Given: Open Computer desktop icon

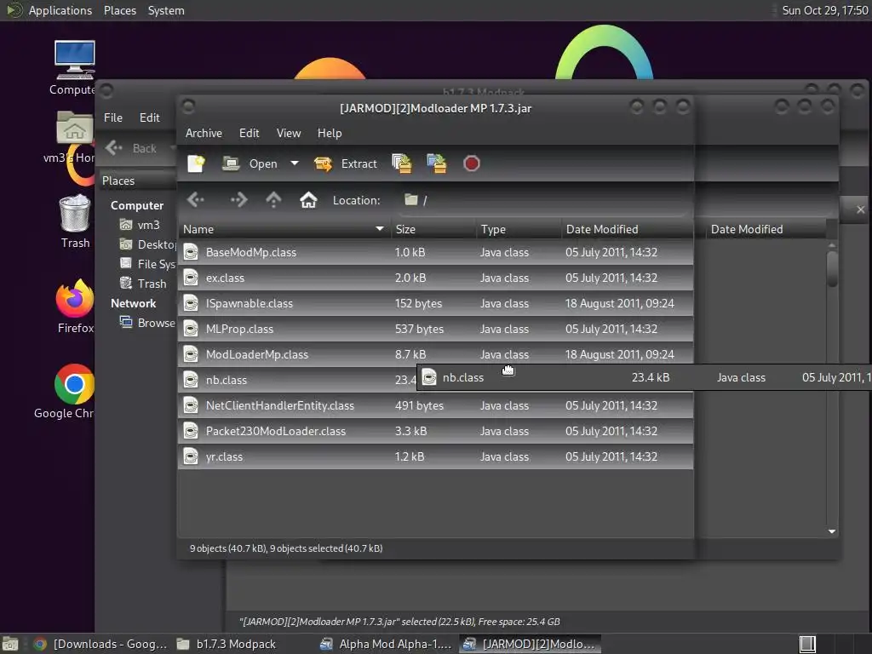Looking at the screenshot, I should pyautogui.click(x=74, y=67).
